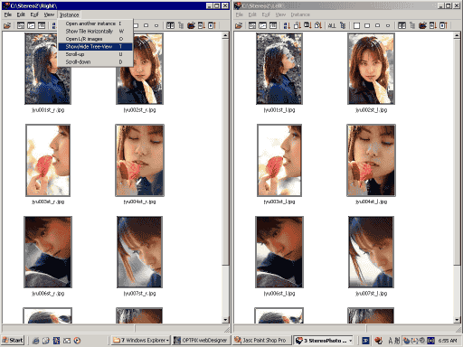Click the camera icon in the right window toolbar

(x=422, y=25)
